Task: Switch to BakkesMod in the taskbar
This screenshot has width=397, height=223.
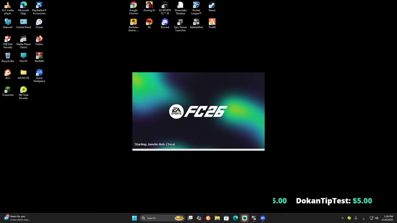Action: click(x=254, y=218)
